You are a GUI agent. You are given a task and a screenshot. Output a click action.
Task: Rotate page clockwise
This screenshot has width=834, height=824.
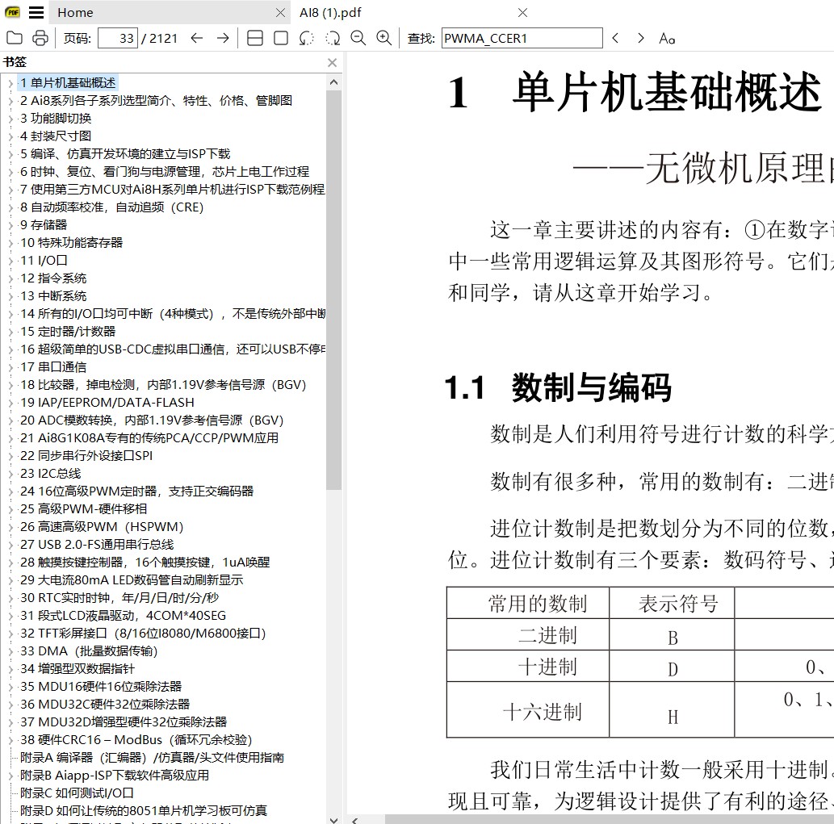point(333,38)
